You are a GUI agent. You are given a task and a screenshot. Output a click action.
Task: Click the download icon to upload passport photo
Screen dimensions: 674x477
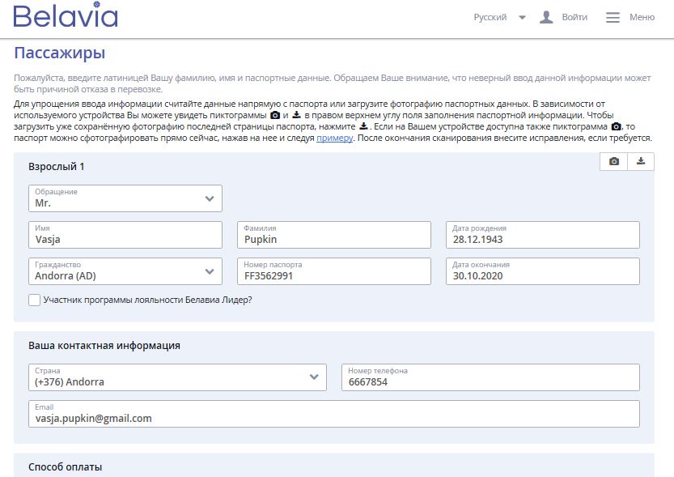641,162
